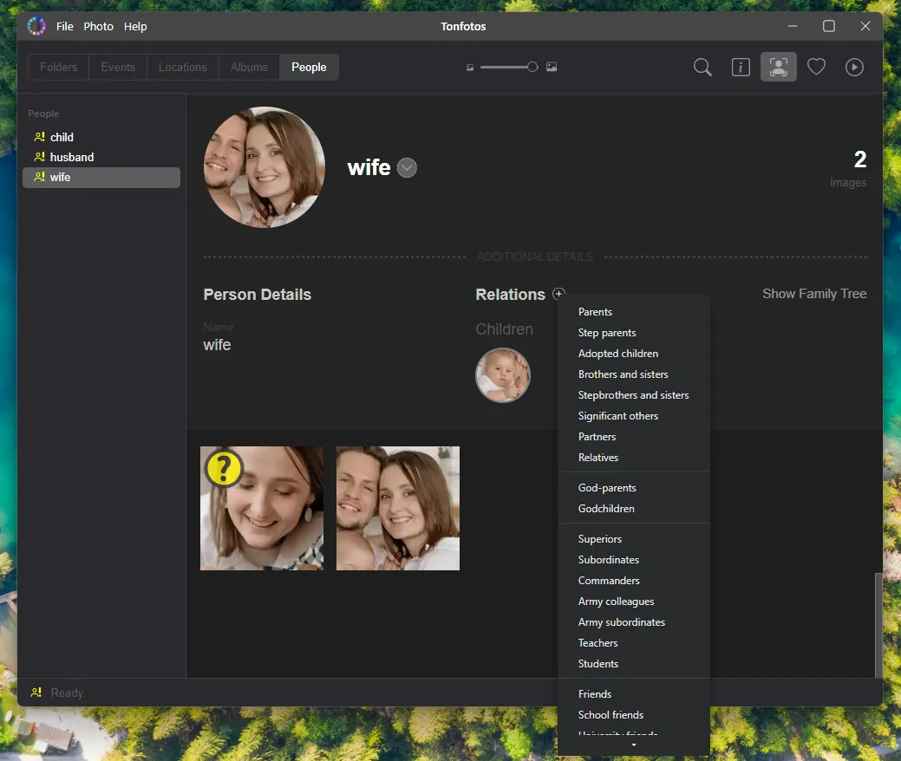The height and width of the screenshot is (761, 901).
Task: Open favorites heart icon
Action: tap(816, 68)
